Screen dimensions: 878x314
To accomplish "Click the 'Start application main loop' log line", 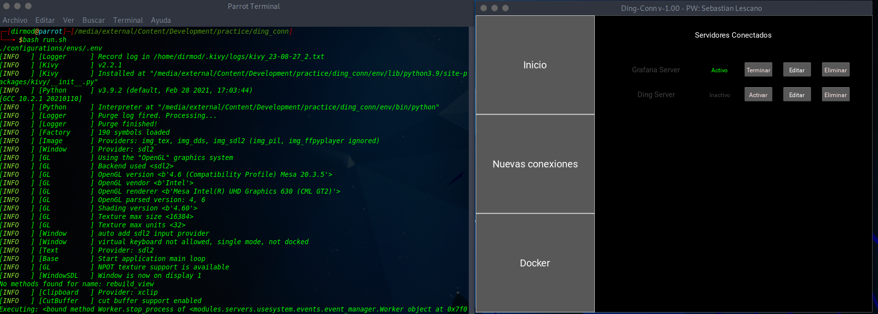I will 152,259.
